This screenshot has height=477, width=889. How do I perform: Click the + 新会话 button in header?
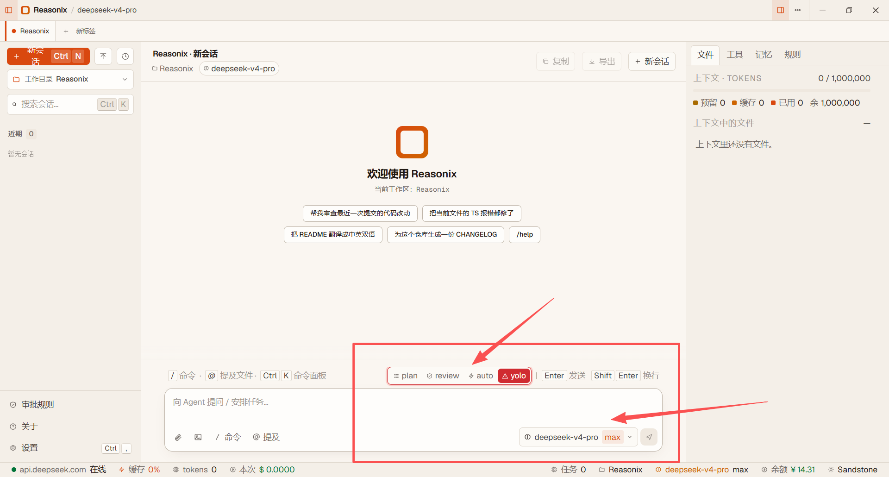pos(652,62)
